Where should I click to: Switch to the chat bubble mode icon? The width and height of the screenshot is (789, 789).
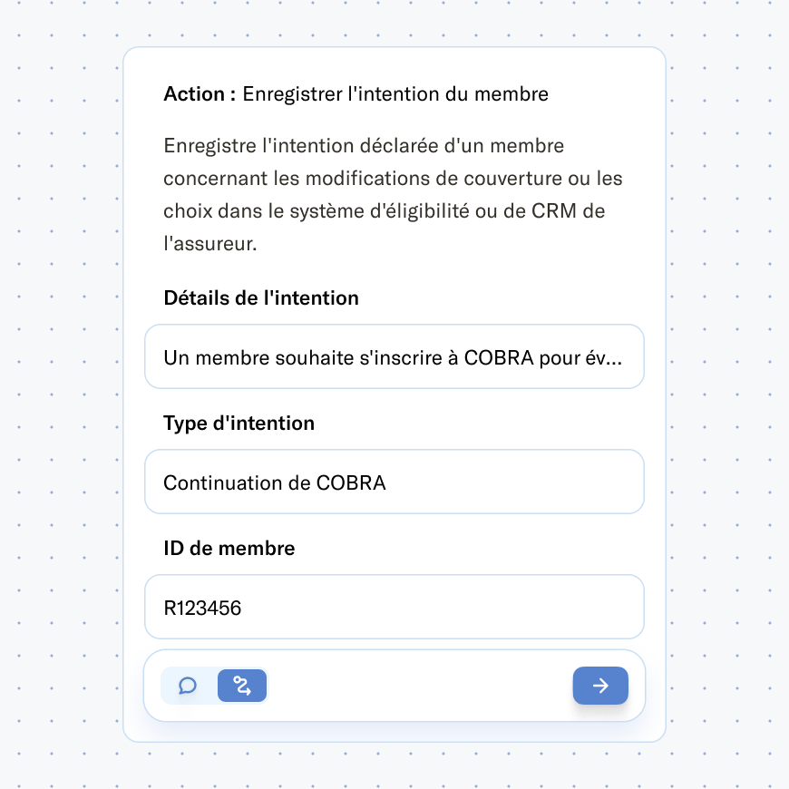tap(188, 686)
